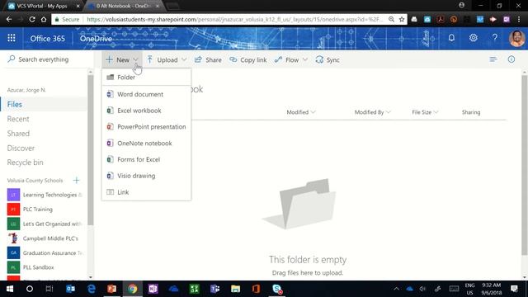528x297 pixels.
Task: Open the help question mark
Action: coord(495,38)
